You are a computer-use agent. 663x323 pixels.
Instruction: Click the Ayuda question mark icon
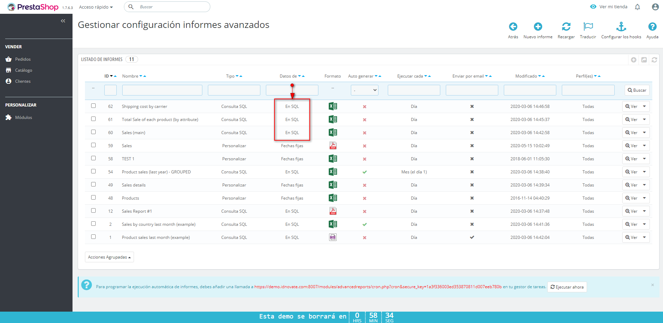tap(652, 27)
